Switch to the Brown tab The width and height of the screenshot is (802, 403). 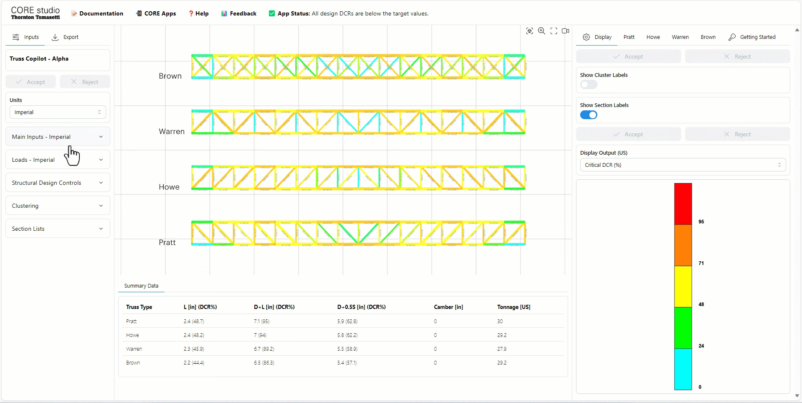click(708, 37)
